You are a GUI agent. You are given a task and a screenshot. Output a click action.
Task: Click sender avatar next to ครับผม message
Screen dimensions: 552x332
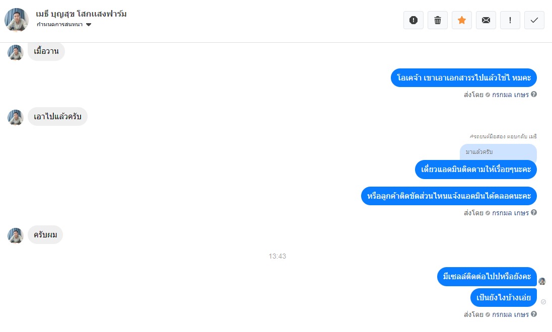[16, 235]
